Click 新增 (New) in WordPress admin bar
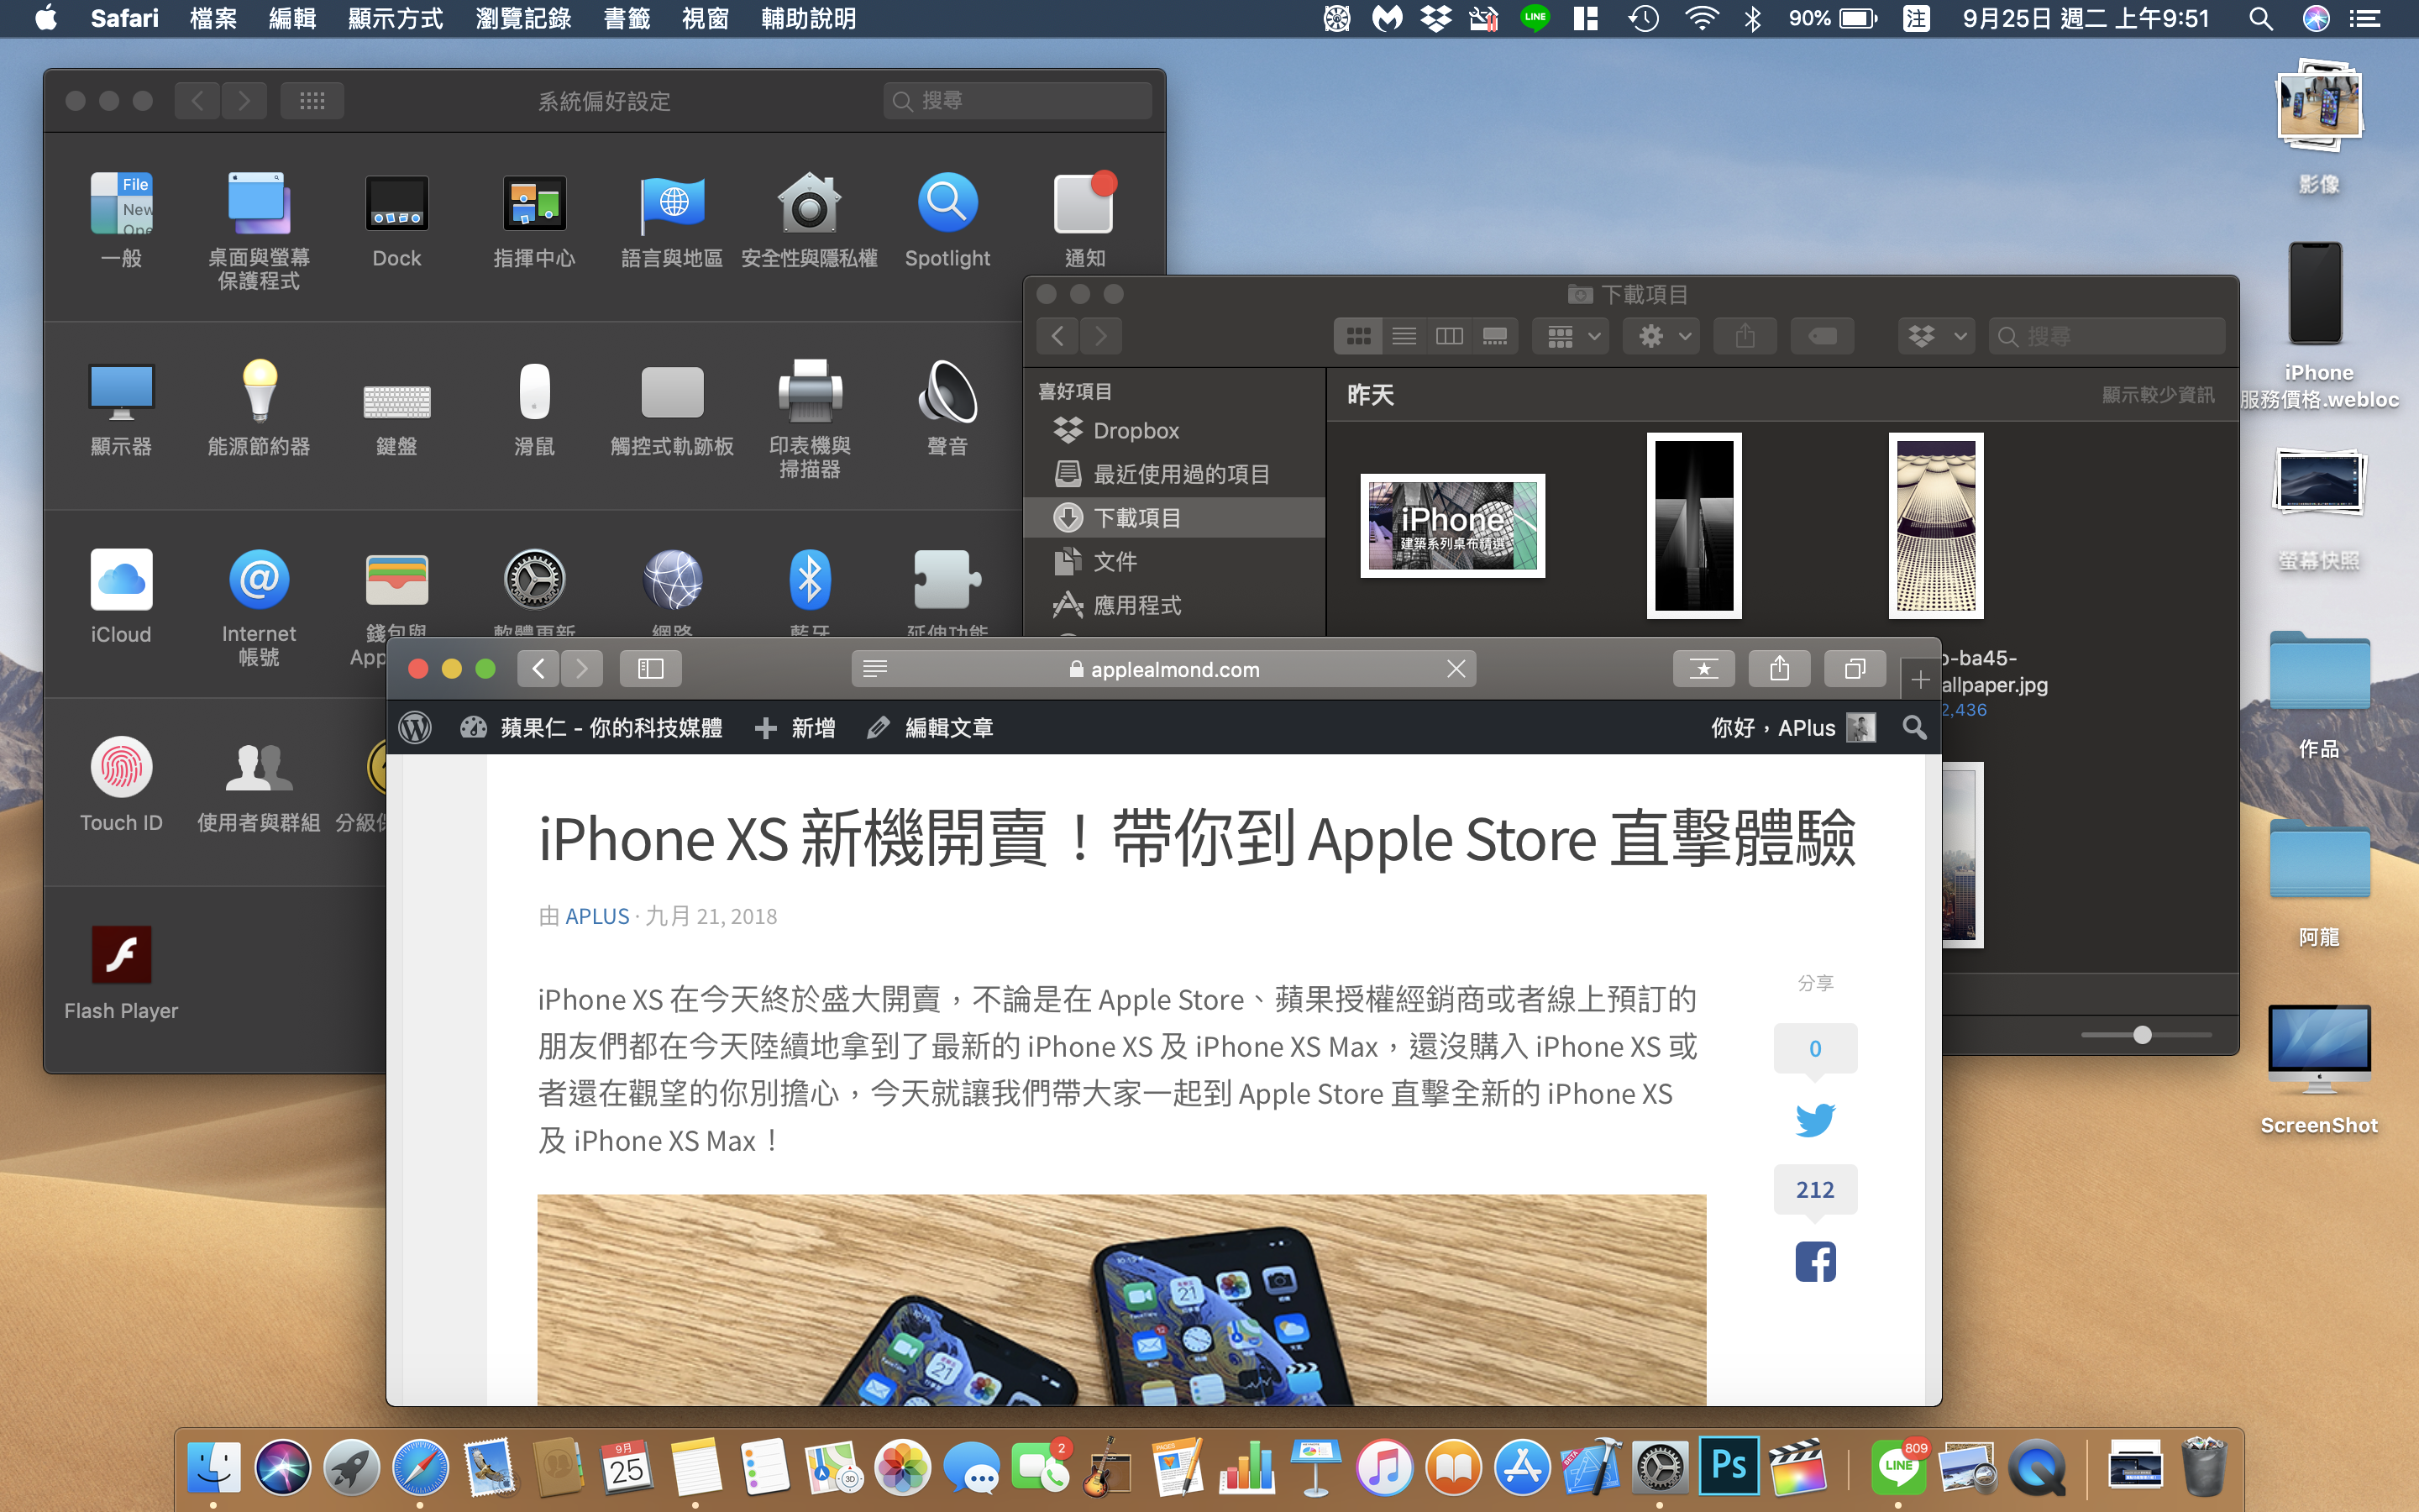This screenshot has height=1512, width=2419. (x=795, y=727)
